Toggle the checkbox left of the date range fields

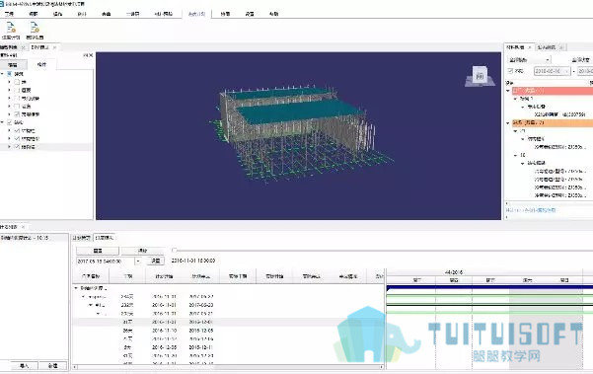510,71
